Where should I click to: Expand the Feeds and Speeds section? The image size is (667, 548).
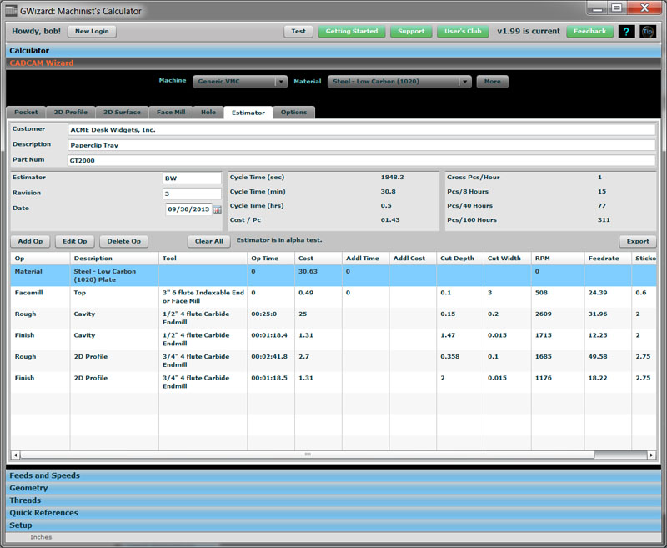point(44,475)
